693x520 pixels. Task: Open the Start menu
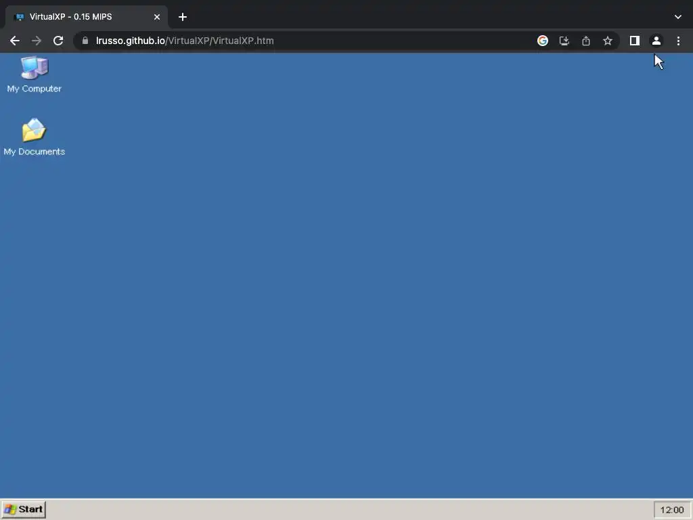click(x=24, y=509)
